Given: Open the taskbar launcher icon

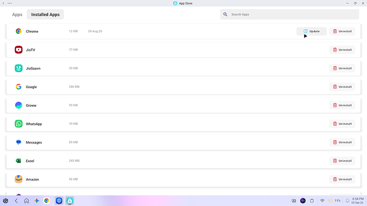Looking at the screenshot, I should [x=6, y=201].
